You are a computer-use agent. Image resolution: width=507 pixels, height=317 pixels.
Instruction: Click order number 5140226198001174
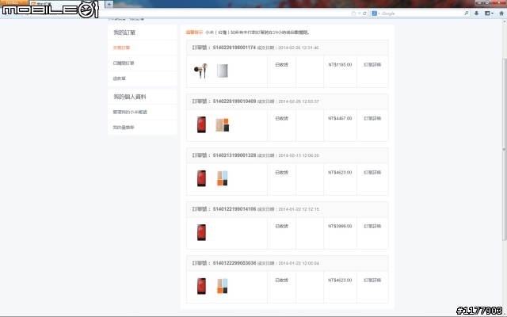pos(234,48)
